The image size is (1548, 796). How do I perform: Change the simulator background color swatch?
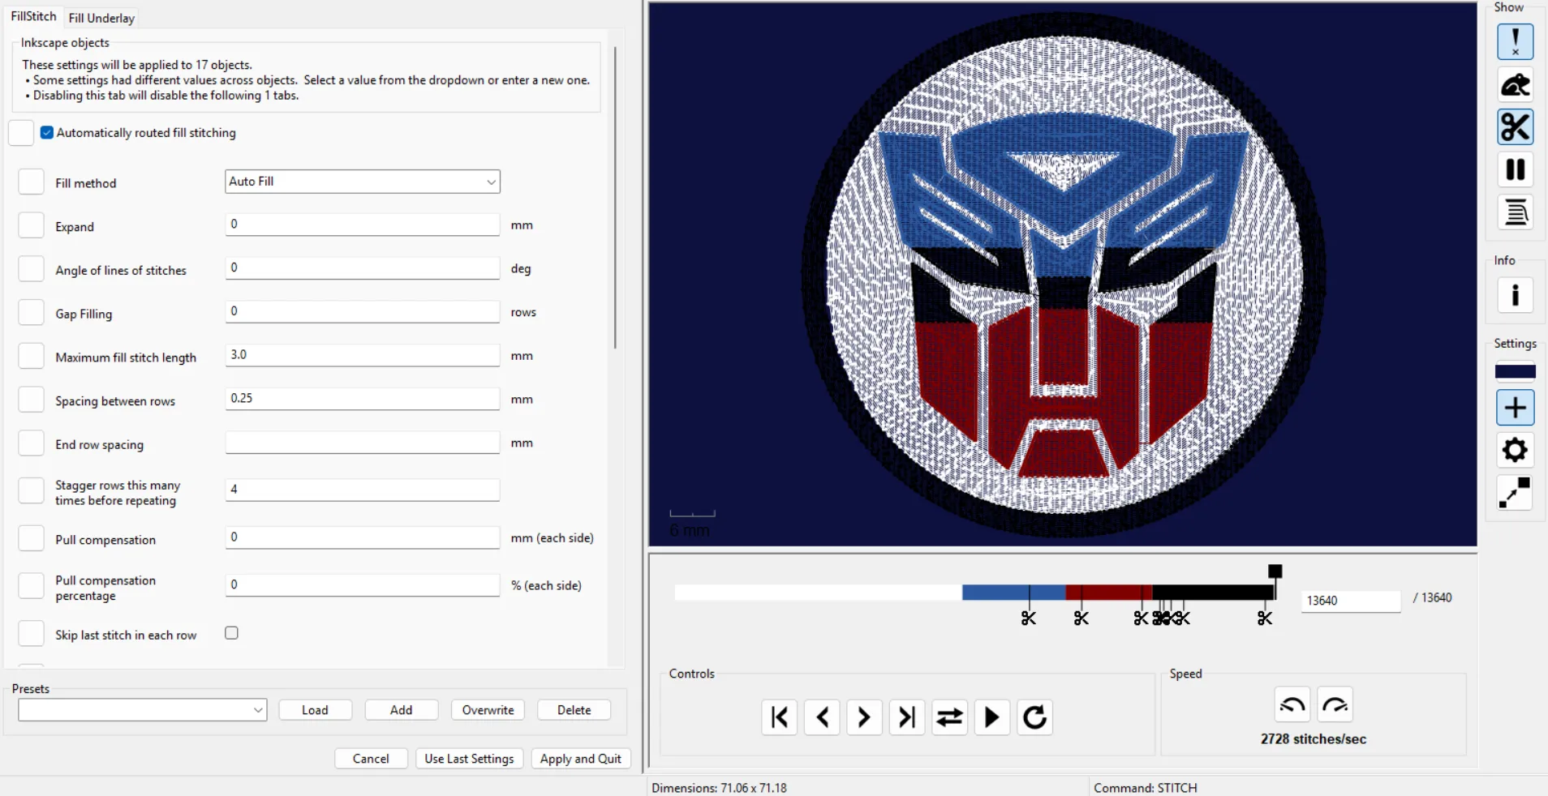click(x=1515, y=372)
